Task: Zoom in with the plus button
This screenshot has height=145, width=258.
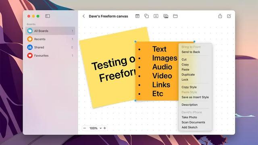Action: [105, 128]
